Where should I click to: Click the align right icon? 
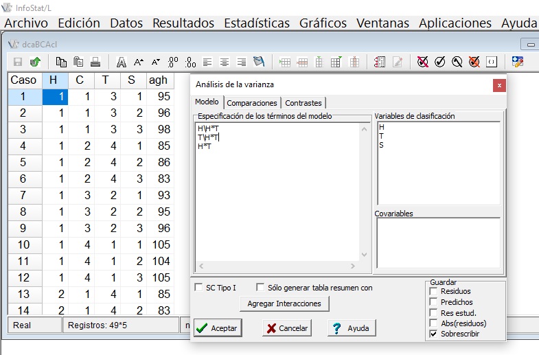tap(241, 62)
